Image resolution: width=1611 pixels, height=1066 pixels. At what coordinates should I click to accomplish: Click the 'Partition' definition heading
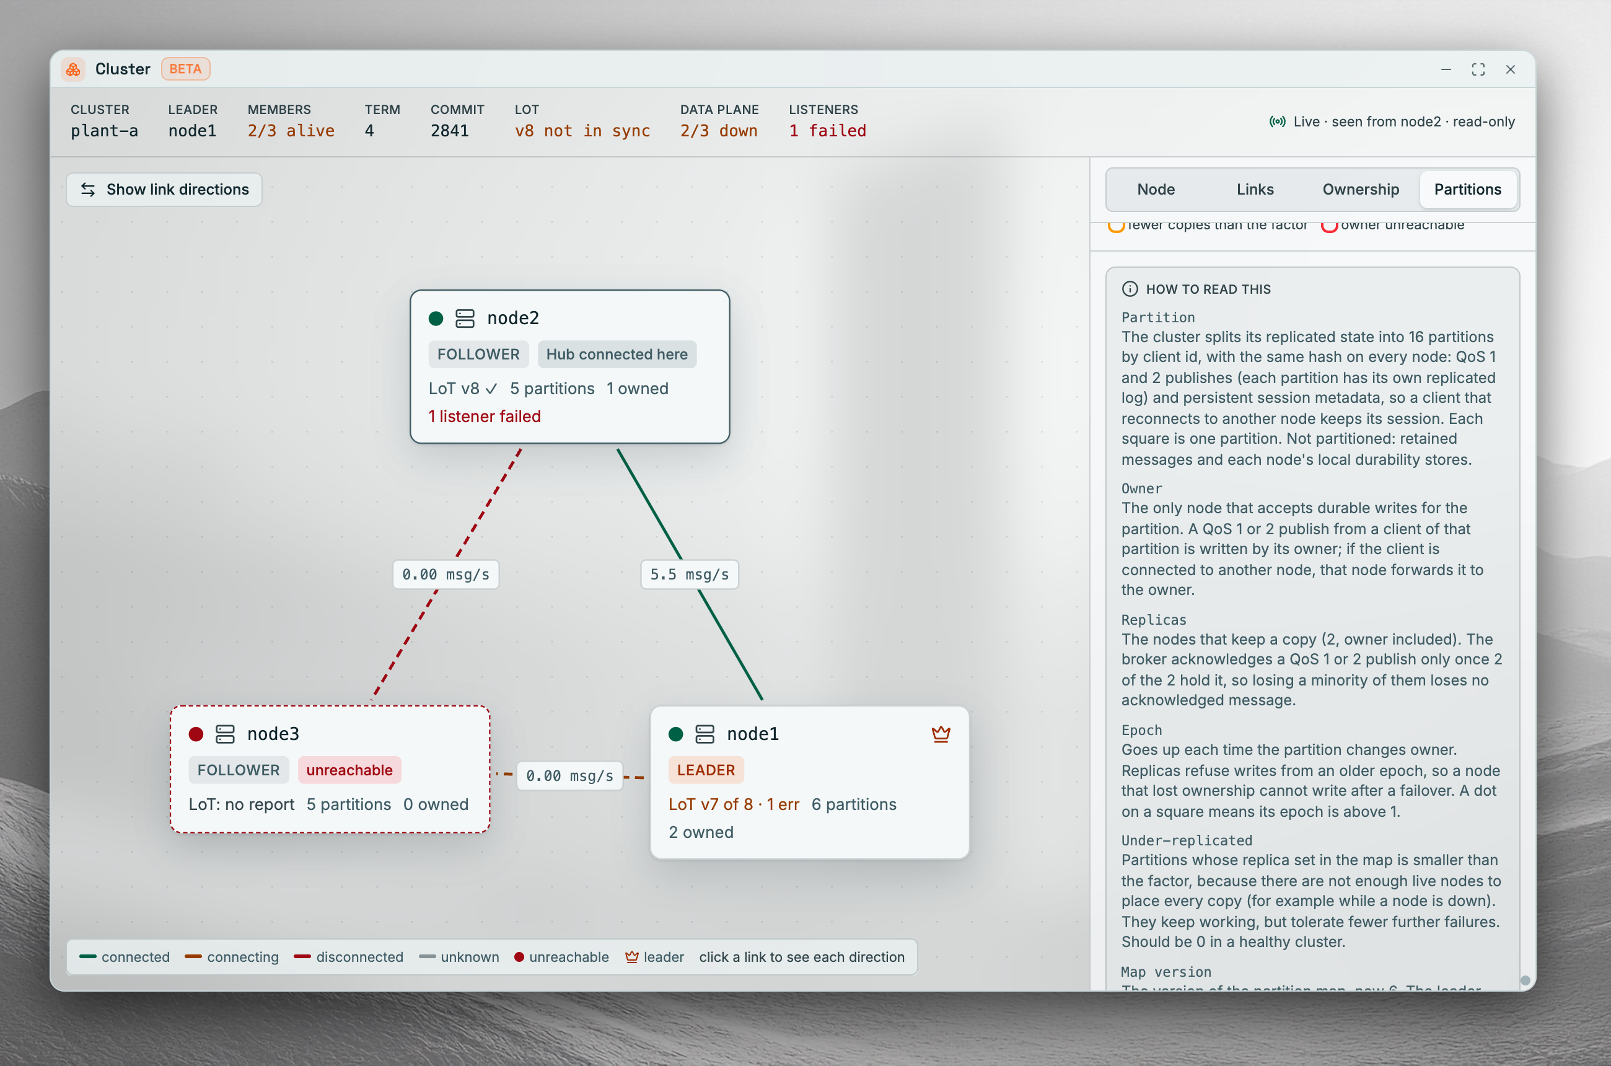pyautogui.click(x=1157, y=317)
